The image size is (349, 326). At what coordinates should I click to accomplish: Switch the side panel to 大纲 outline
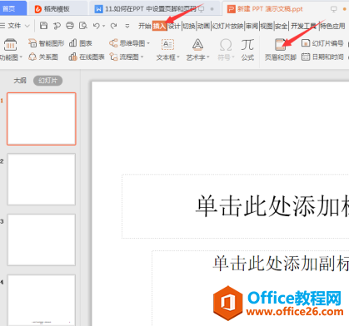[x=20, y=81]
